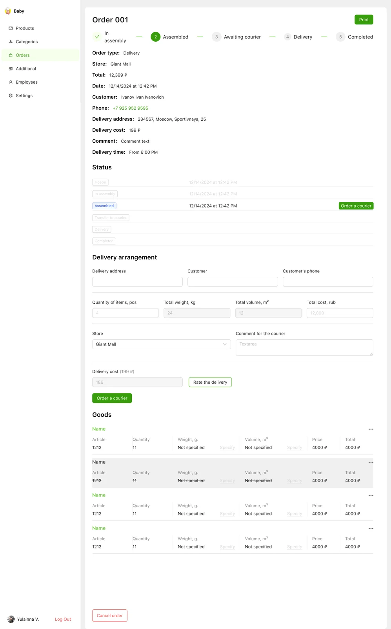Focus the Customer input field

233,282
